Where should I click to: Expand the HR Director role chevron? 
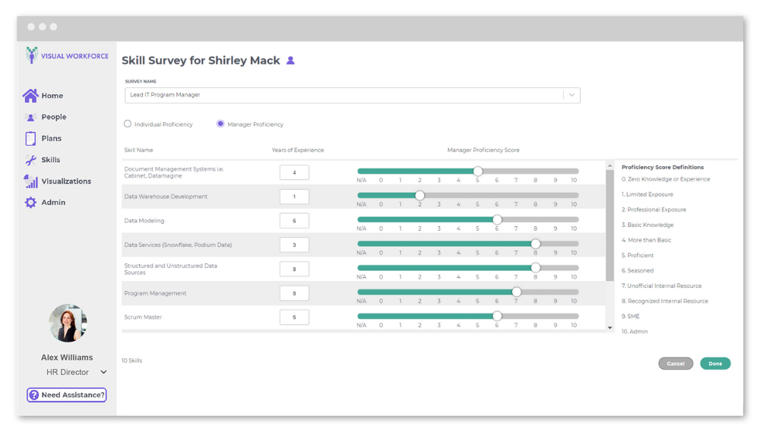(x=103, y=372)
